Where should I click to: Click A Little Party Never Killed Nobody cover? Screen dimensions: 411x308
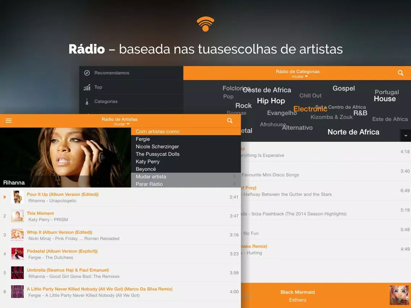click(x=17, y=292)
